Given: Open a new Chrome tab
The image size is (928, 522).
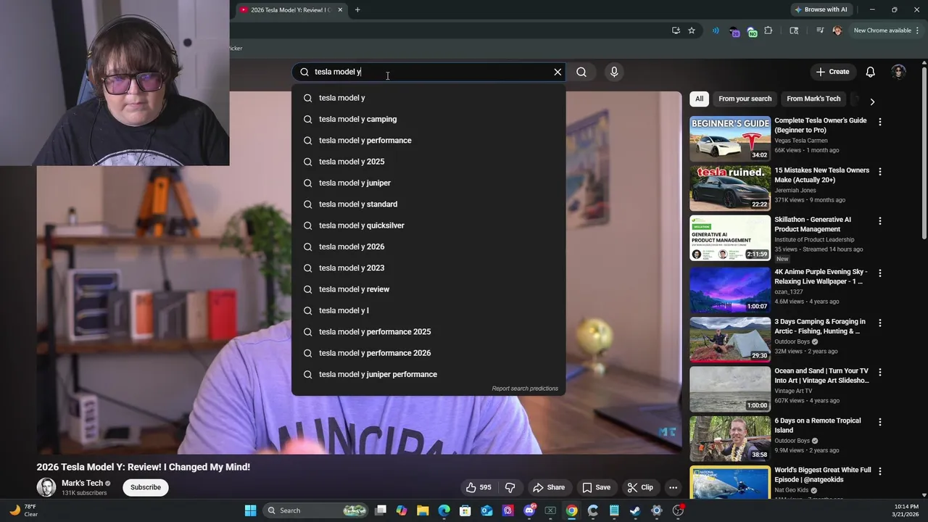Looking at the screenshot, I should 357,9.
